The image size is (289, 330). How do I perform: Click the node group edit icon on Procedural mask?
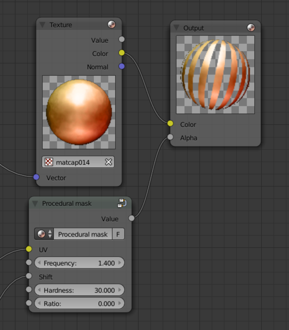tap(122, 203)
